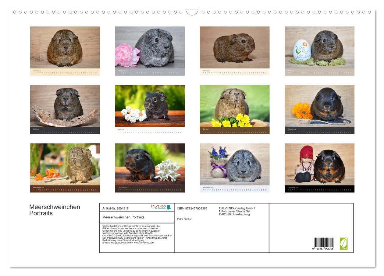Click the barcode near the eco icon

pyautogui.click(x=324, y=244)
